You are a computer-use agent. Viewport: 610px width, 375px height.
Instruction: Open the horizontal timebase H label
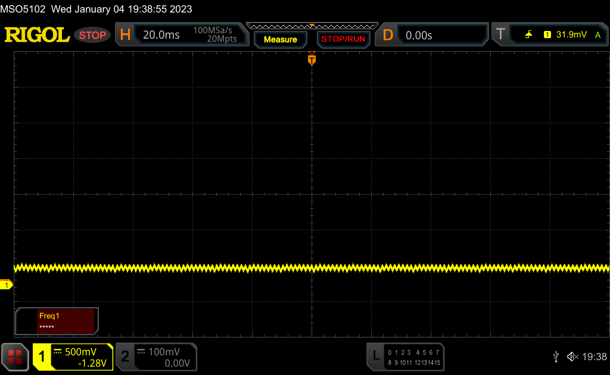click(125, 35)
